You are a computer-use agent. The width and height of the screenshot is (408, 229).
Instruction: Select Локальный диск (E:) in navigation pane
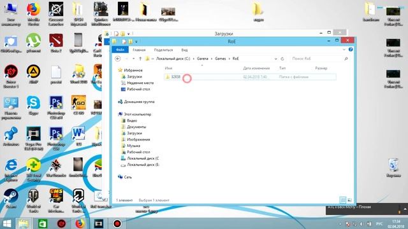[x=143, y=165]
